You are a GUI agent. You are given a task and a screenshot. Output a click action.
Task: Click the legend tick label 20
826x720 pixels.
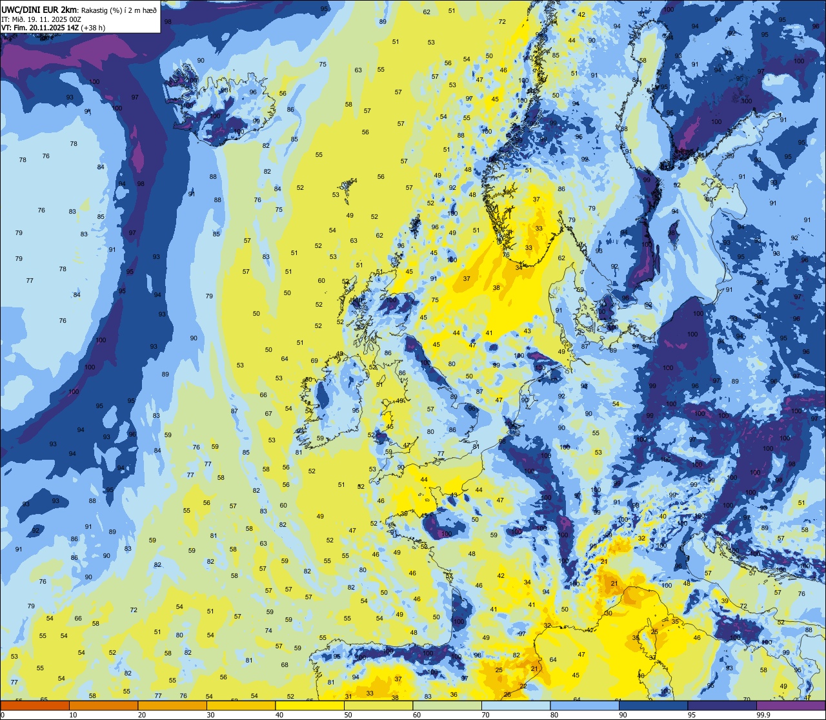[x=142, y=715]
